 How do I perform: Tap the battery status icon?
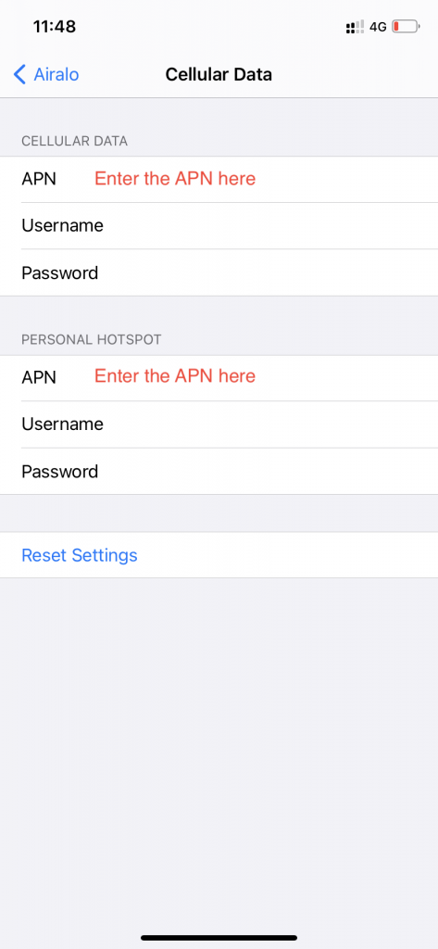(x=406, y=27)
